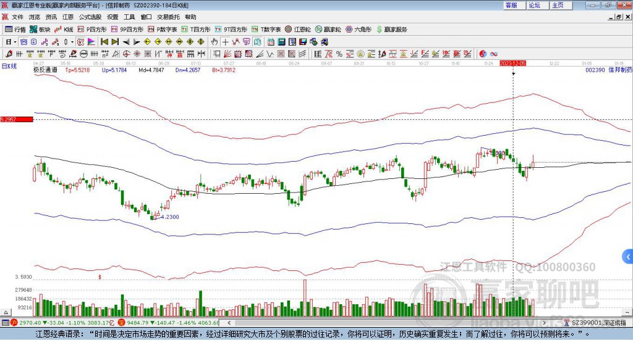Click the Dn=4.2657 value
This screenshot has width=633, height=340.
coord(188,70)
